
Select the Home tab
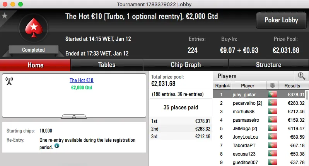(x=35, y=65)
